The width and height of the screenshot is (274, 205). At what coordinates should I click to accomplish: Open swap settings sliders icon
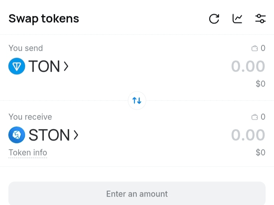260,19
